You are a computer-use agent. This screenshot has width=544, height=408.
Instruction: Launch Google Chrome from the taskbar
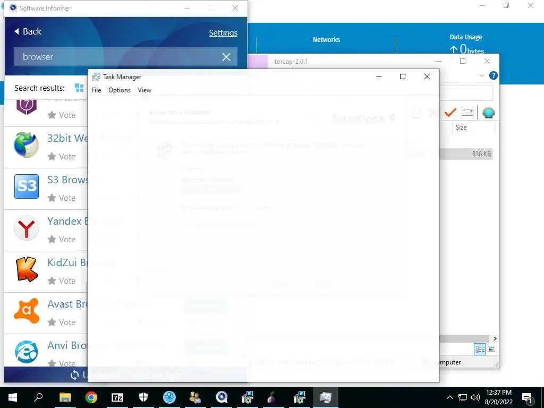click(x=91, y=397)
